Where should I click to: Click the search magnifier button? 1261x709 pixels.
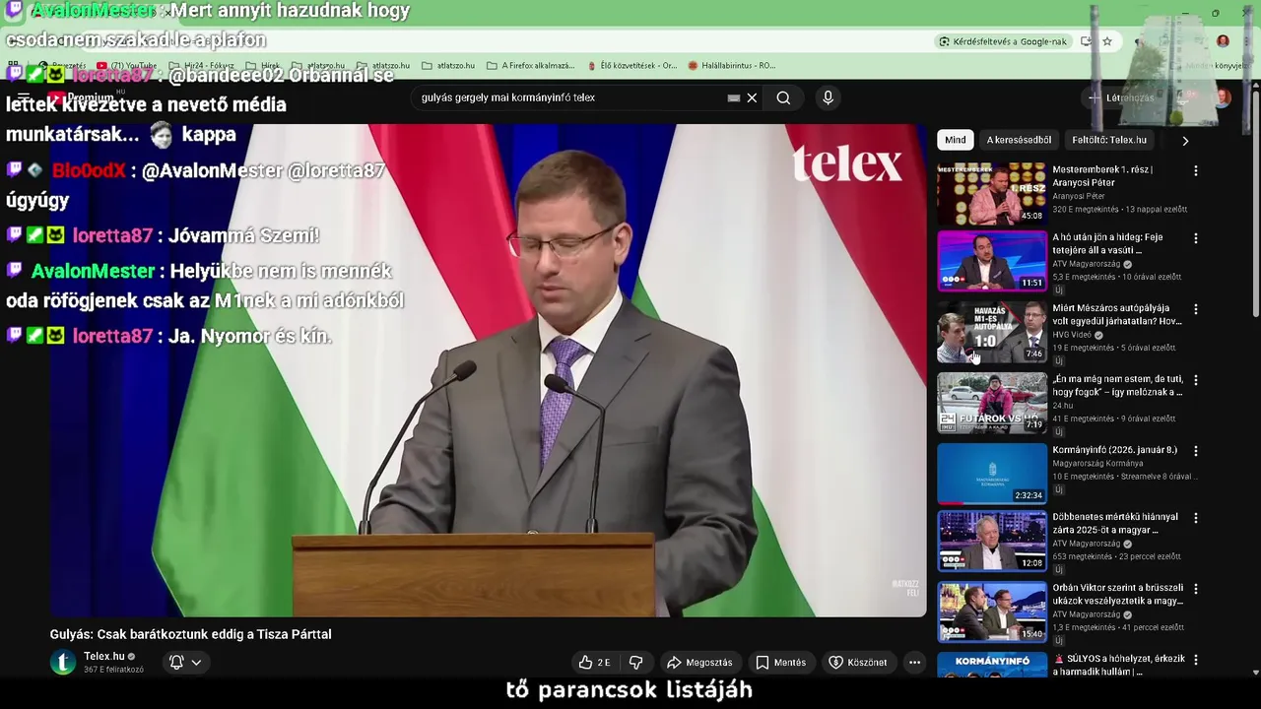click(x=783, y=97)
